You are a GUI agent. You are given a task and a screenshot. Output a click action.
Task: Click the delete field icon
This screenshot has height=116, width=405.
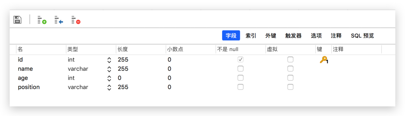tap(76, 20)
